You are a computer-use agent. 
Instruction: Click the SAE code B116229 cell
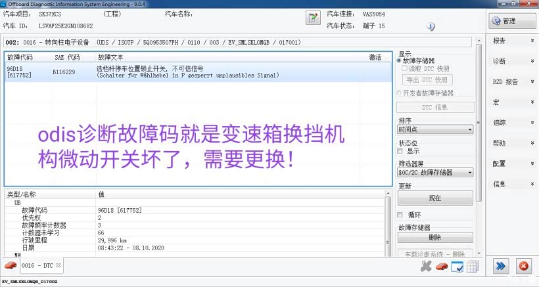(64, 72)
